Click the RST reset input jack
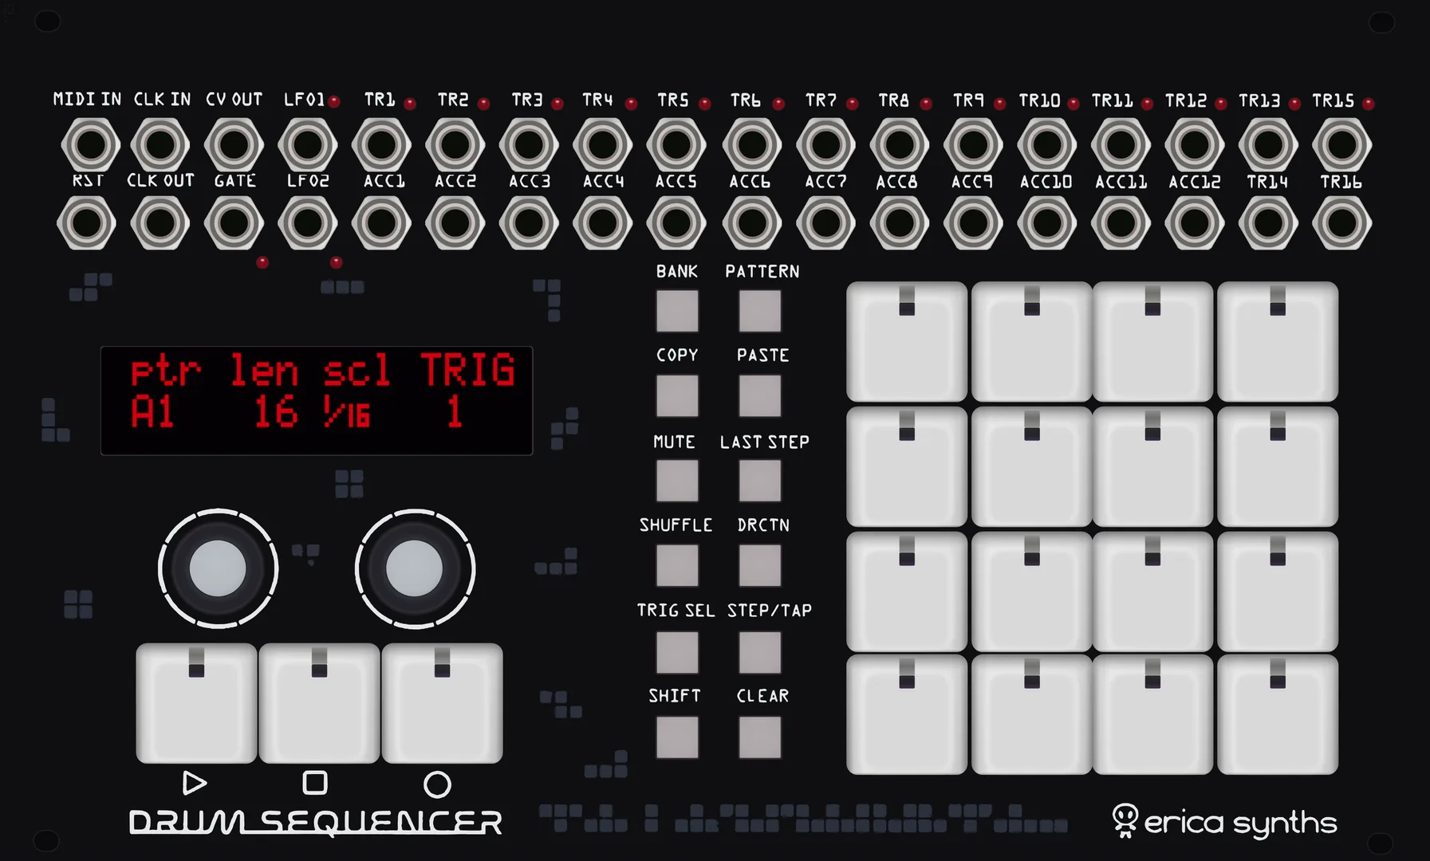The image size is (1430, 861). pos(86,223)
